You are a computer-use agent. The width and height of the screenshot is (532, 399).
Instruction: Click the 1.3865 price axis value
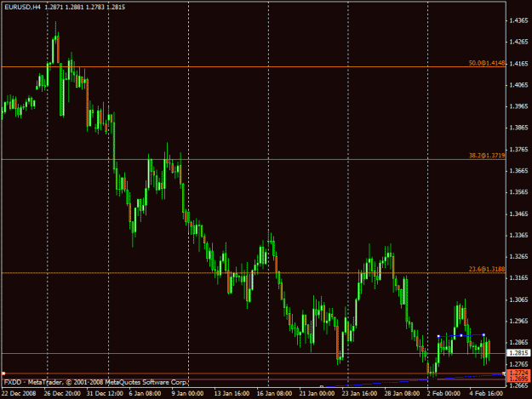[518, 128]
